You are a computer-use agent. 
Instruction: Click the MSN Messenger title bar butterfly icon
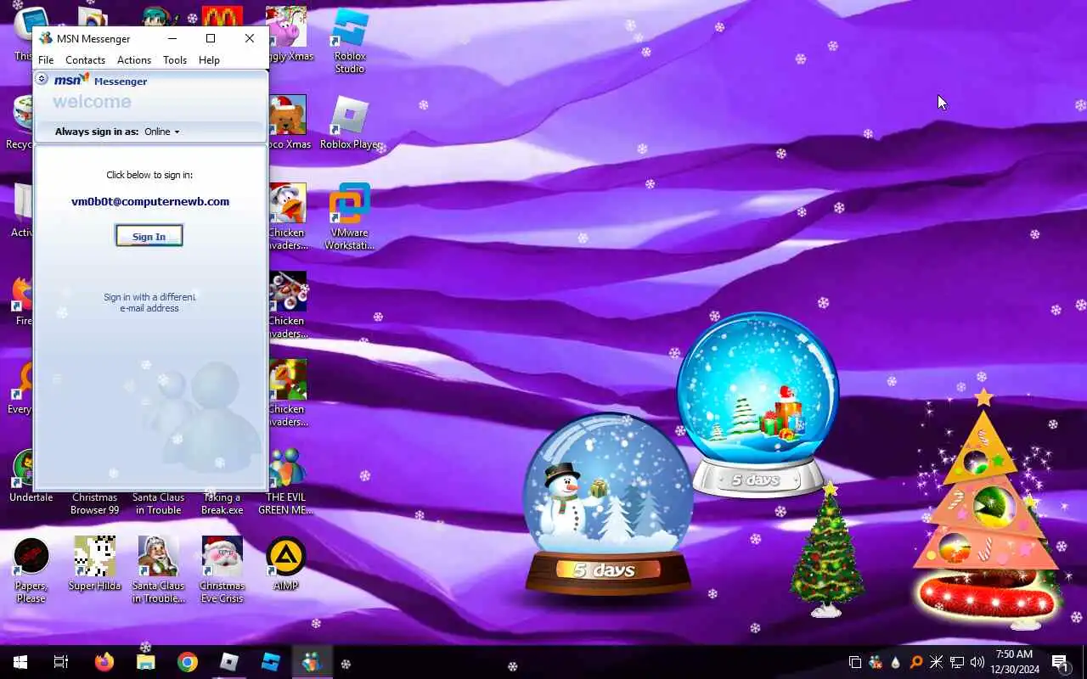(46, 38)
